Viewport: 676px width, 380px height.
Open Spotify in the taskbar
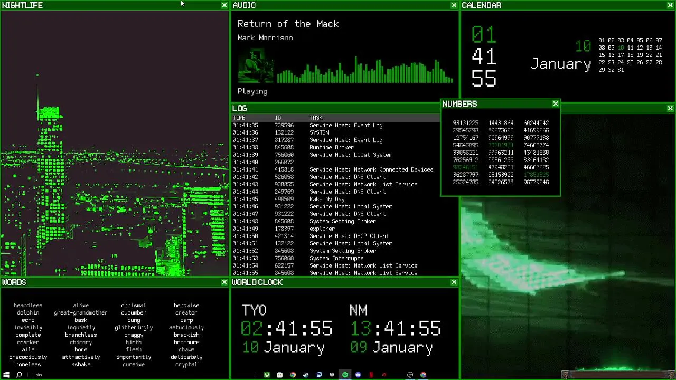click(x=345, y=375)
